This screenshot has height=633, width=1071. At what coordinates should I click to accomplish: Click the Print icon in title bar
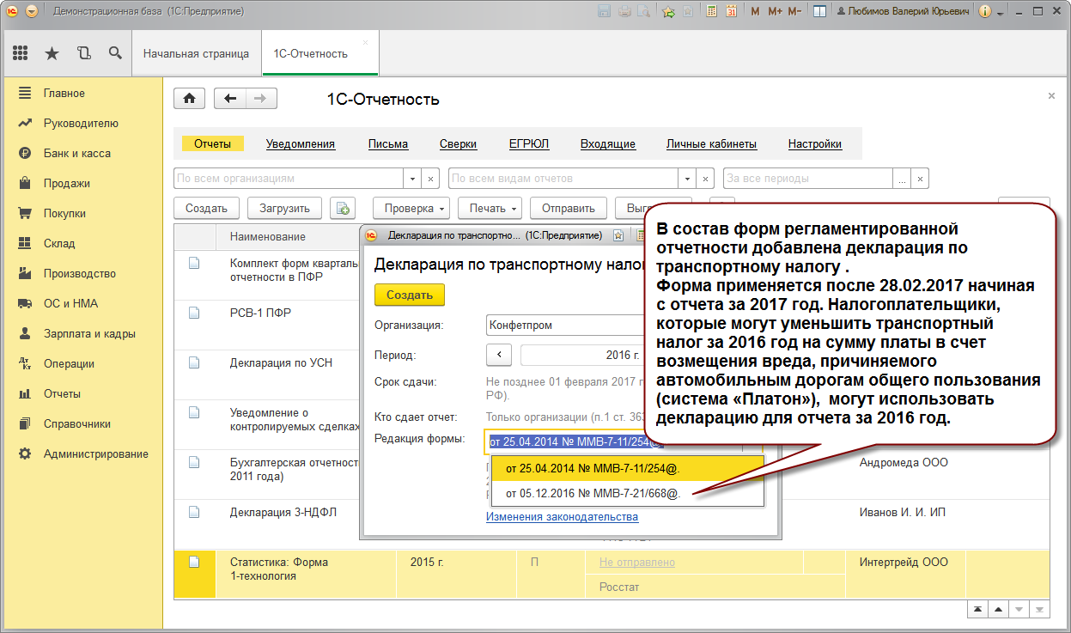click(x=624, y=11)
